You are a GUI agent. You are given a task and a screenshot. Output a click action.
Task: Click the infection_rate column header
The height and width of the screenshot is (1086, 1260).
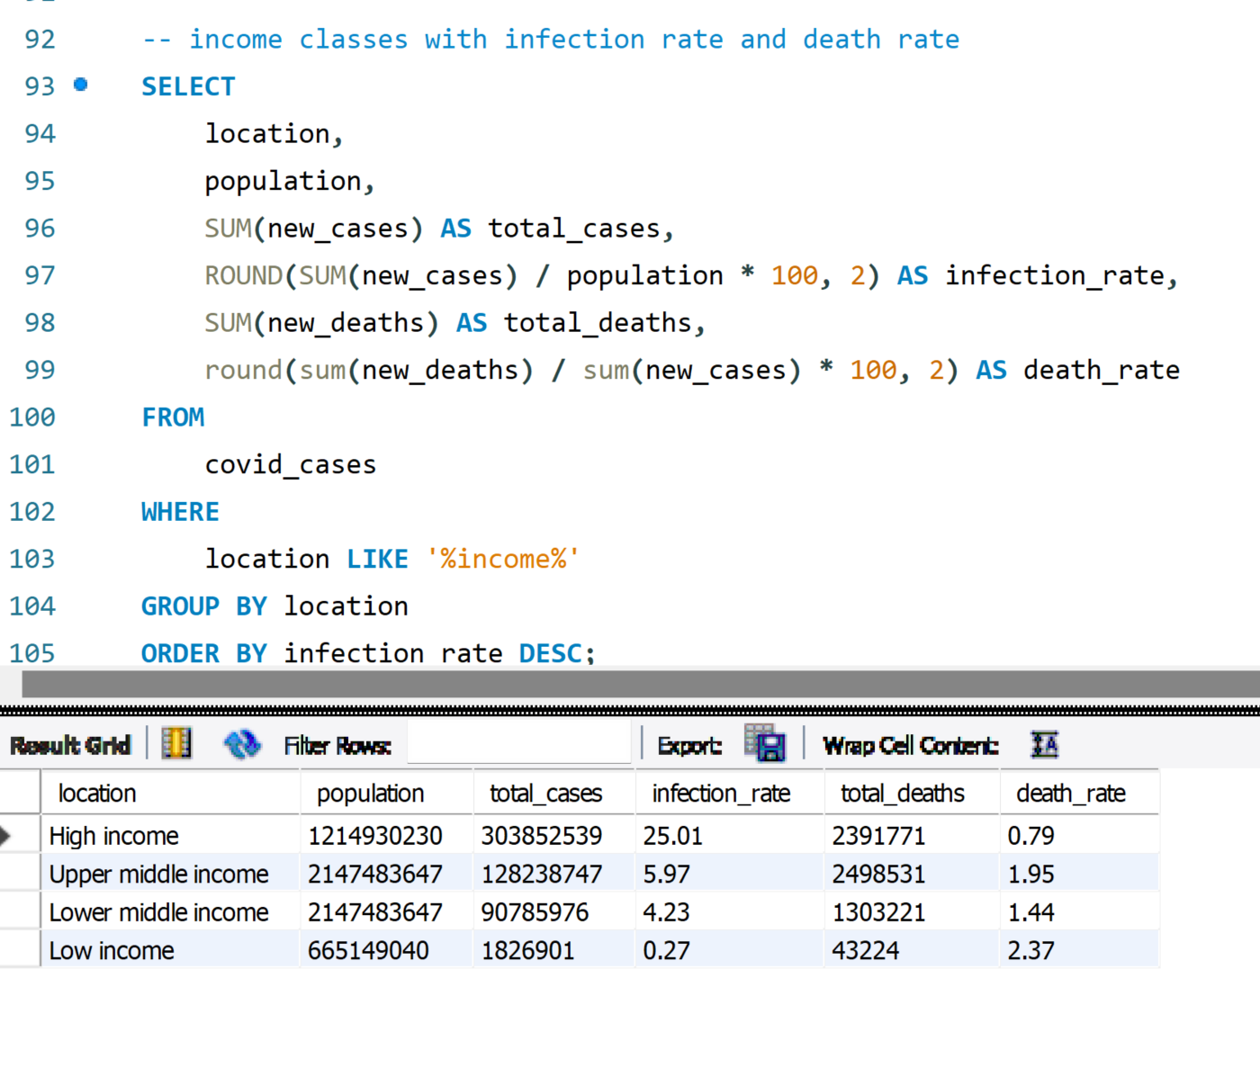point(721,793)
